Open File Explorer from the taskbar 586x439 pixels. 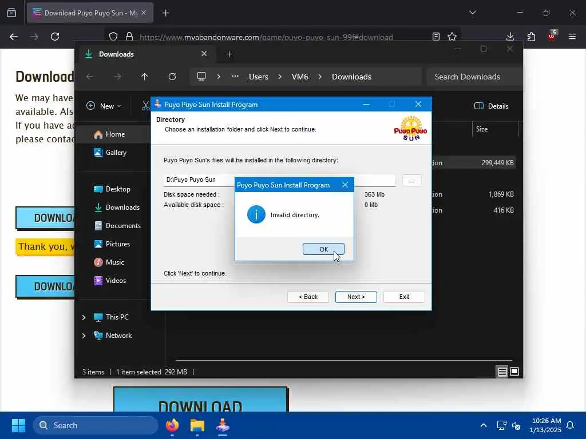(x=197, y=425)
